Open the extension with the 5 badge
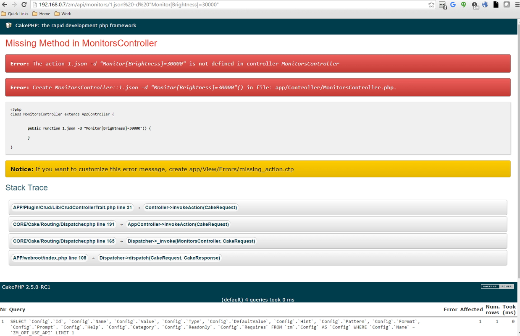520x336 pixels. [443, 5]
